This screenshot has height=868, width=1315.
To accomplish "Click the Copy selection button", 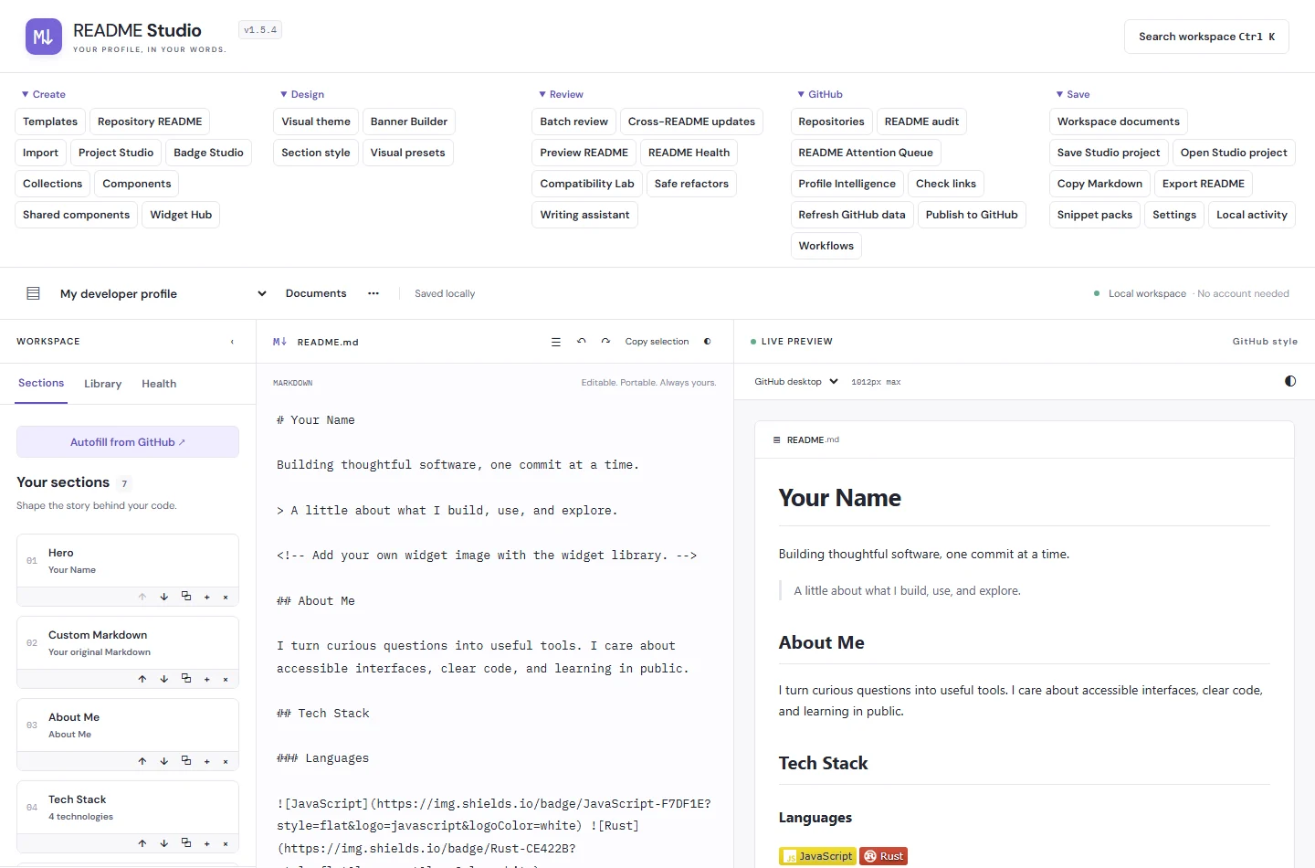I will pyautogui.click(x=657, y=342).
